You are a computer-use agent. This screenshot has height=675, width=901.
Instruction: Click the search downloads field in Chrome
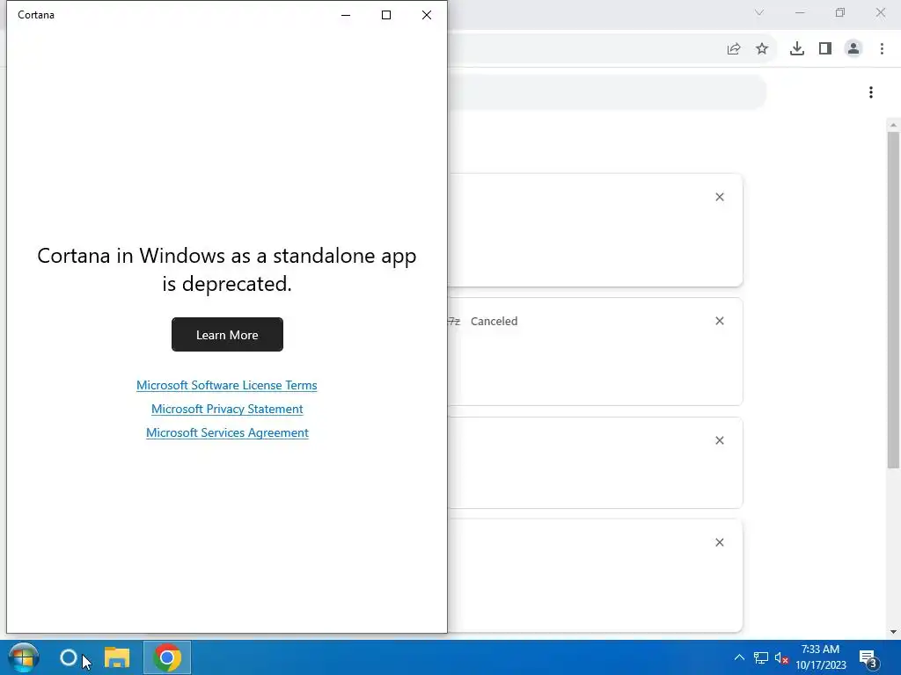tap(607, 91)
